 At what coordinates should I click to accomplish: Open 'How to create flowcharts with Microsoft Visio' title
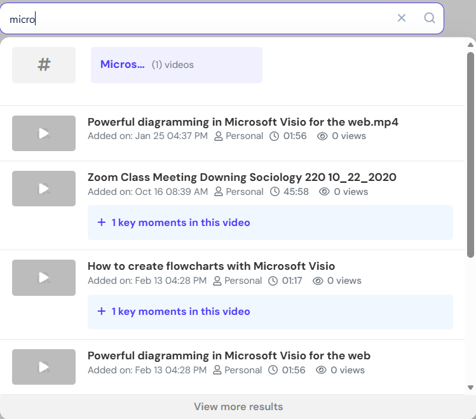211,266
